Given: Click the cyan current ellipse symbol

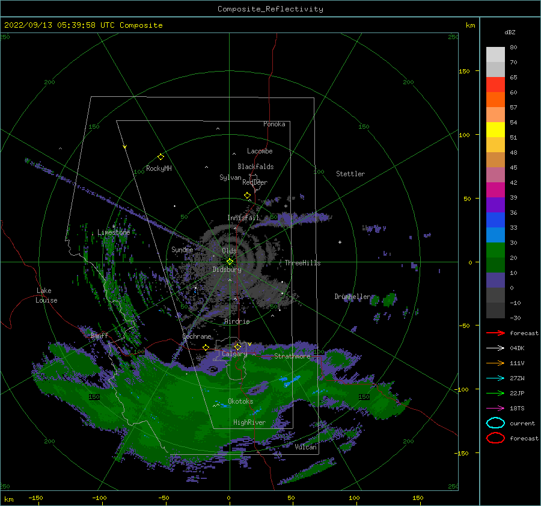Looking at the screenshot, I should [x=495, y=423].
